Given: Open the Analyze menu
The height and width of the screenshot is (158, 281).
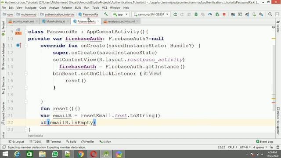Looking at the screenshot, I should 54,8.
